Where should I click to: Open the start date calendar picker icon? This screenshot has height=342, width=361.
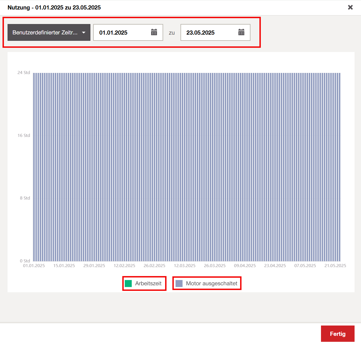pyautogui.click(x=154, y=32)
